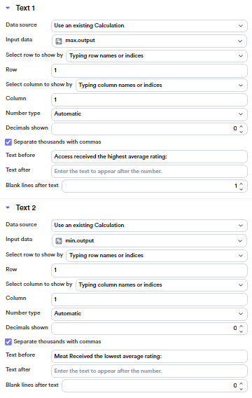Click the Text after field in Text 1

pyautogui.click(x=149, y=172)
